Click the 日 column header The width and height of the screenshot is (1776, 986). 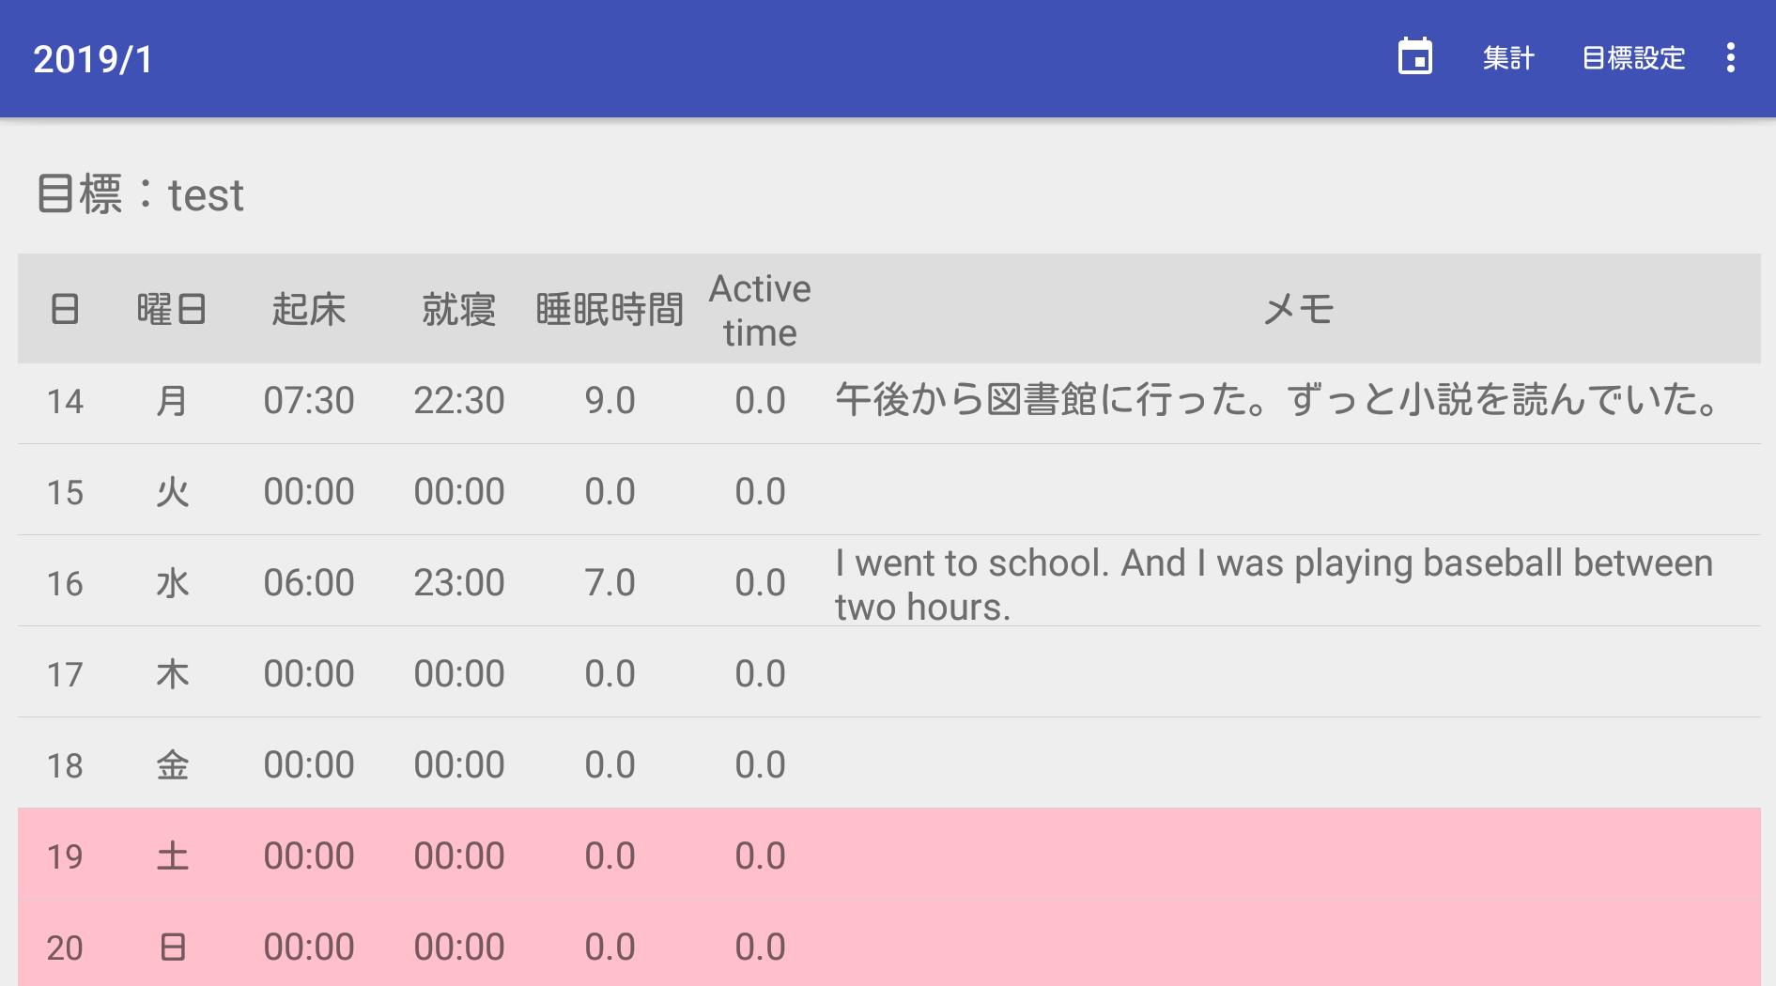64,309
